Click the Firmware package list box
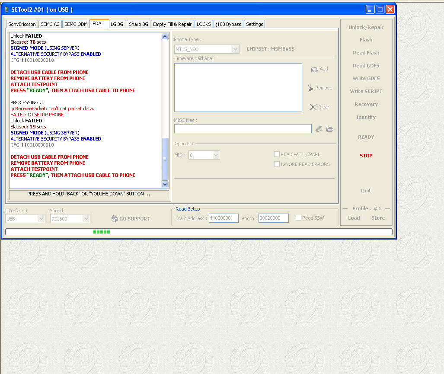 (x=238, y=87)
